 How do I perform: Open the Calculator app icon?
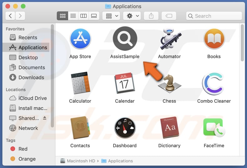tap(80, 83)
